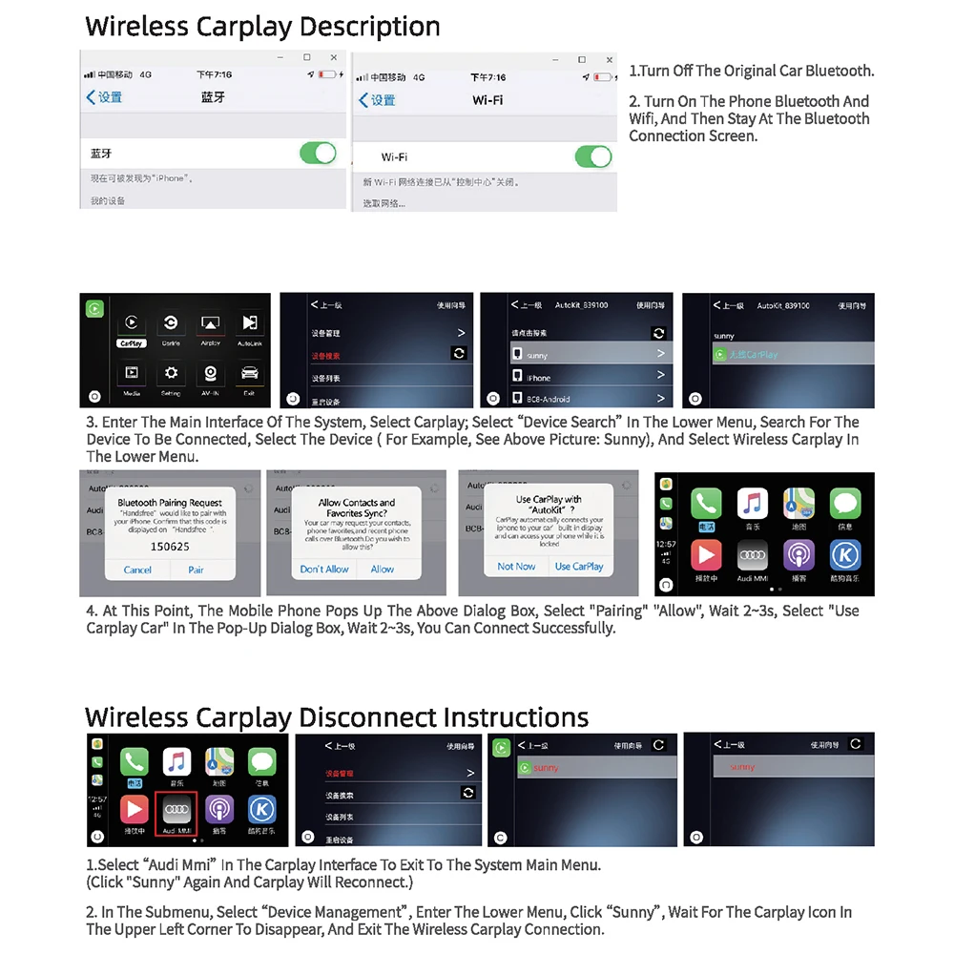
Task: Click Pair in Bluetooth Pairing Request
Action: coord(196,570)
